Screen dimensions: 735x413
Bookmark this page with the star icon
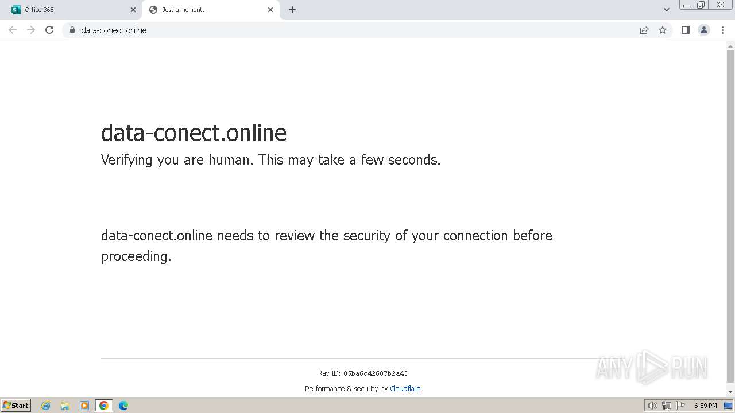[663, 30]
